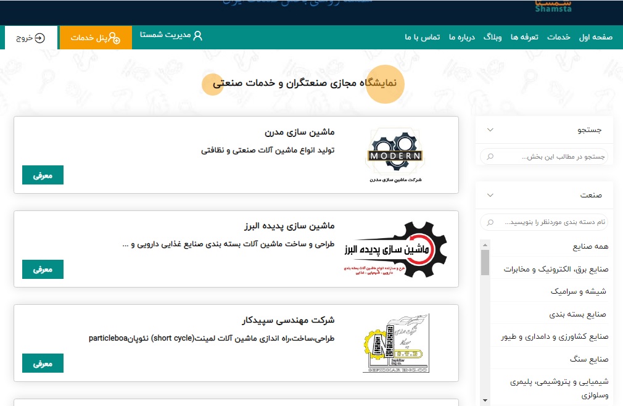Image resolution: width=623 pixels, height=406 pixels.
Task: Select صنایع سنگ category
Action: pos(589,359)
